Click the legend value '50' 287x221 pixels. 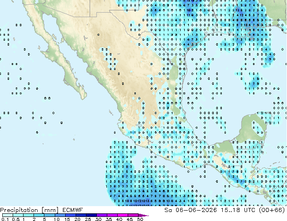(x=140, y=219)
